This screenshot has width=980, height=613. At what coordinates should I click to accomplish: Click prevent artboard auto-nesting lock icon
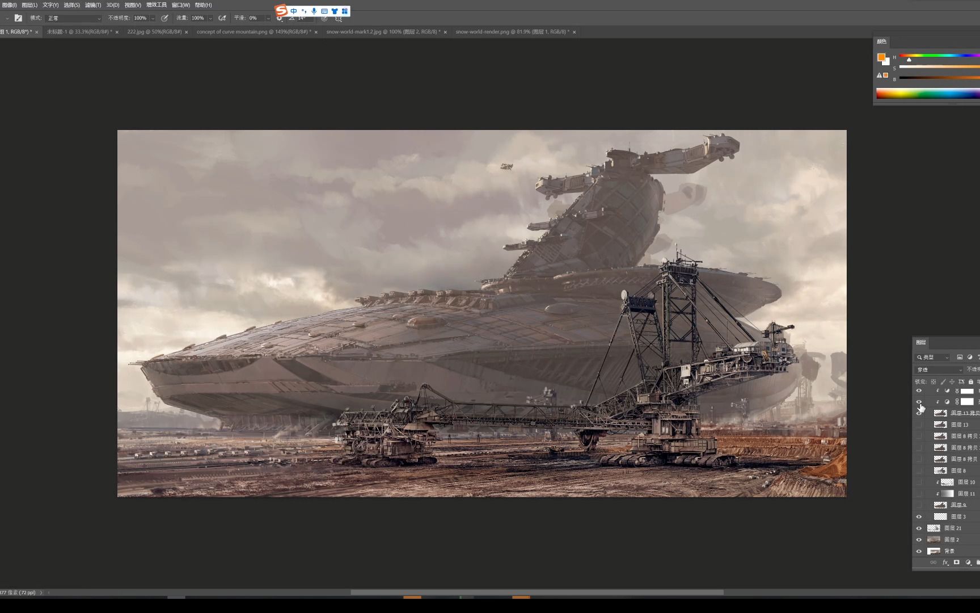961,381
